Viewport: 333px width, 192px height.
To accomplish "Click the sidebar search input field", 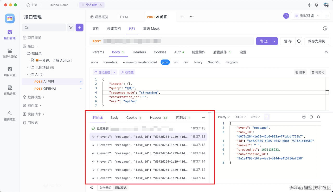I will coord(44,28).
